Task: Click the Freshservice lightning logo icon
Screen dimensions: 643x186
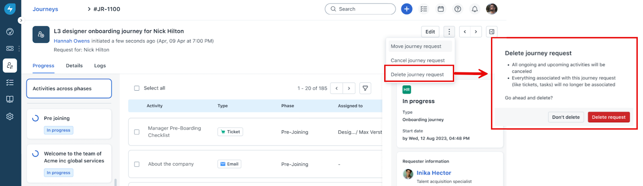Action: pyautogui.click(x=10, y=9)
